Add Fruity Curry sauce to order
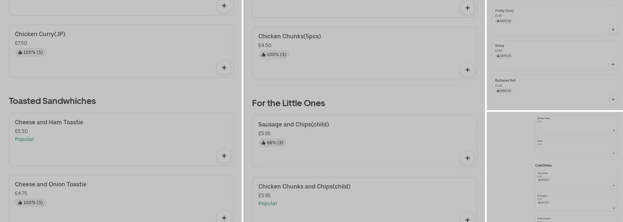Viewport: 623px width, 222px height. 613,30
